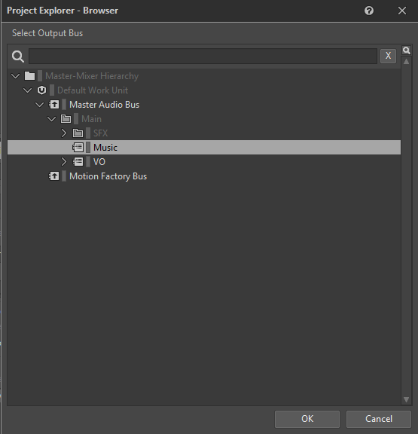Image resolution: width=418 pixels, height=434 pixels.
Task: Click the Motion Factory Bus icon
Action: coord(53,176)
